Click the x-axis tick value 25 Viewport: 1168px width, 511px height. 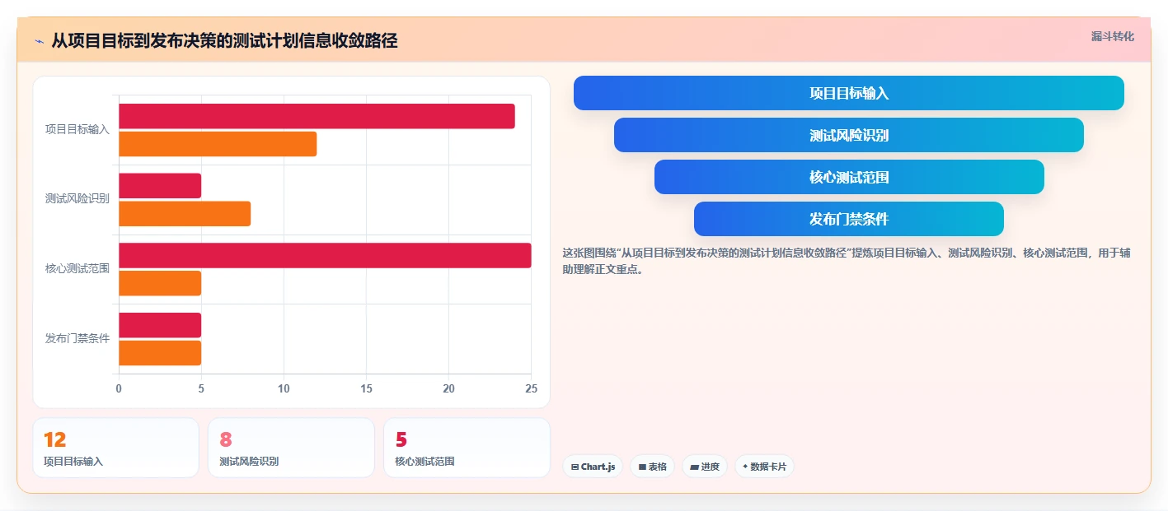tap(531, 388)
